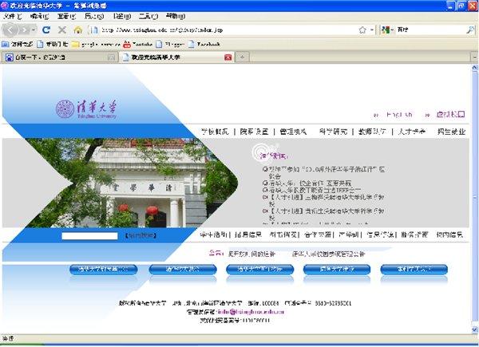This screenshot has width=479, height=347.
Task: Reload the page with the refresh icon
Action: click(x=46, y=30)
